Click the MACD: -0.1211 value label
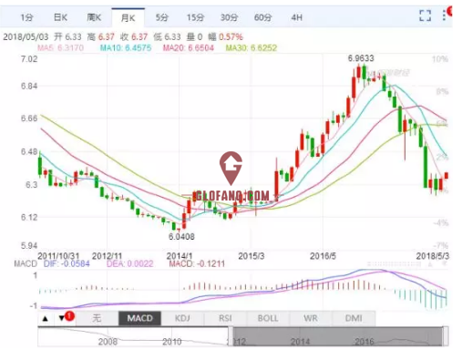 point(197,263)
